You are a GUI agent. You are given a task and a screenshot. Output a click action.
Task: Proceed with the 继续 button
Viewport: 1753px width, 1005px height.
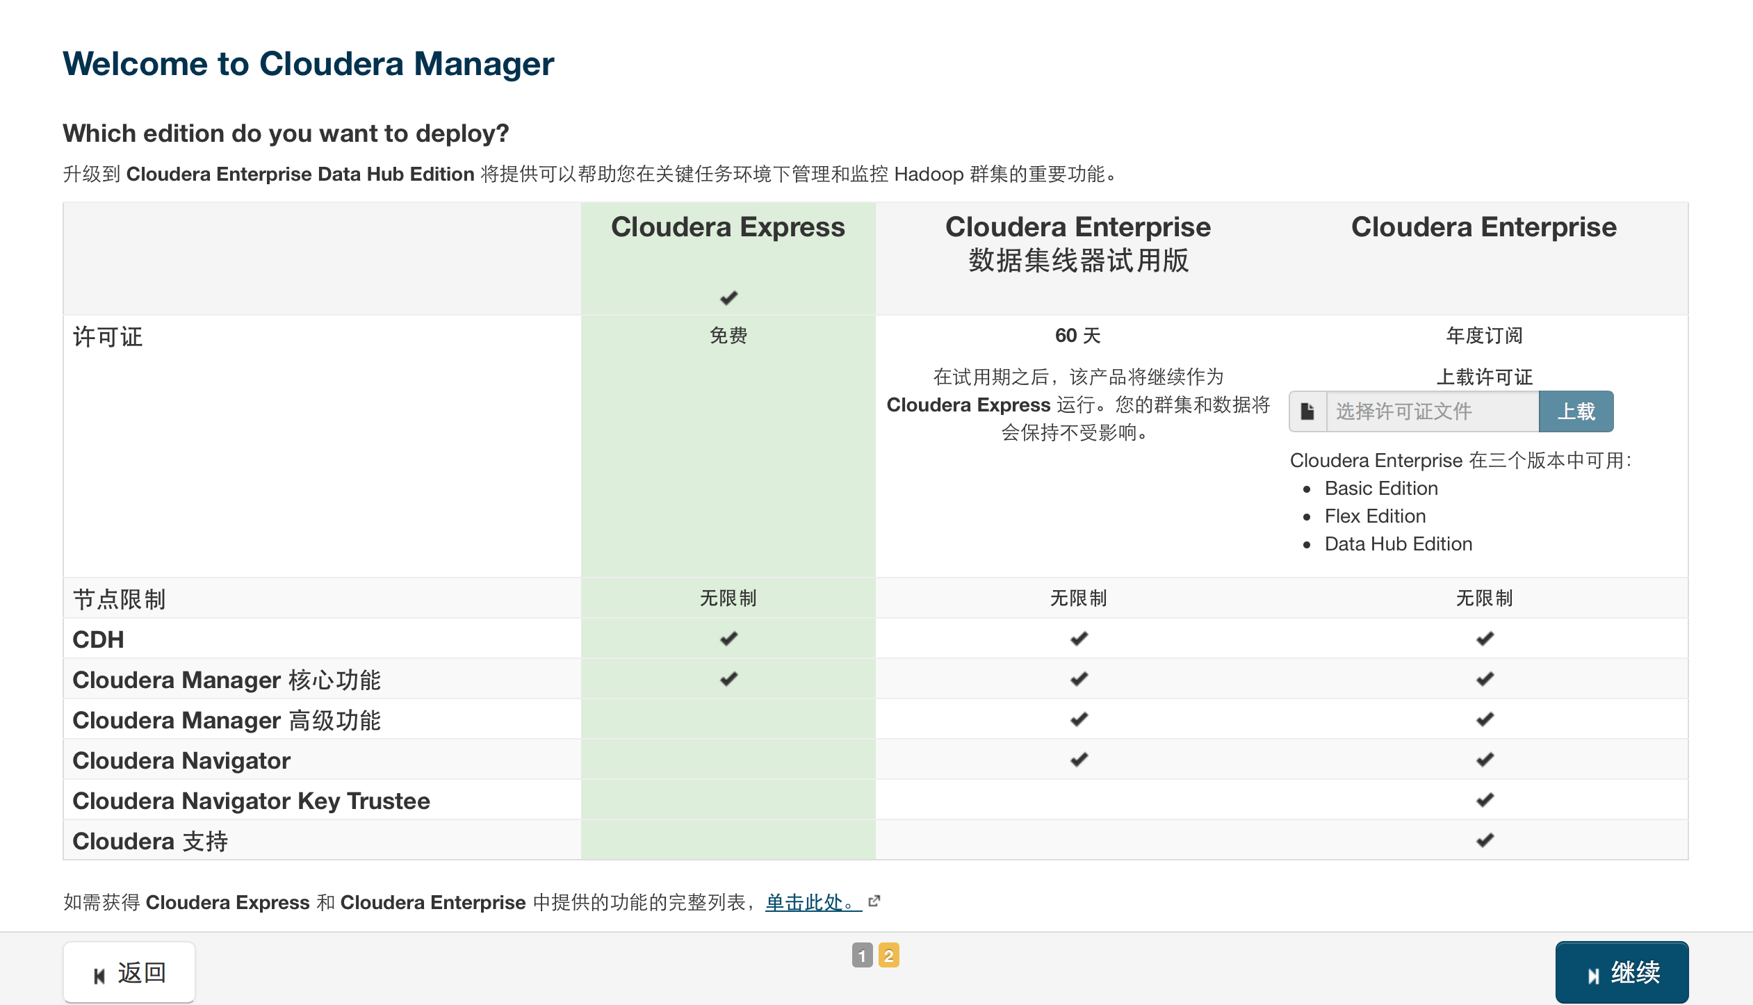click(x=1622, y=972)
